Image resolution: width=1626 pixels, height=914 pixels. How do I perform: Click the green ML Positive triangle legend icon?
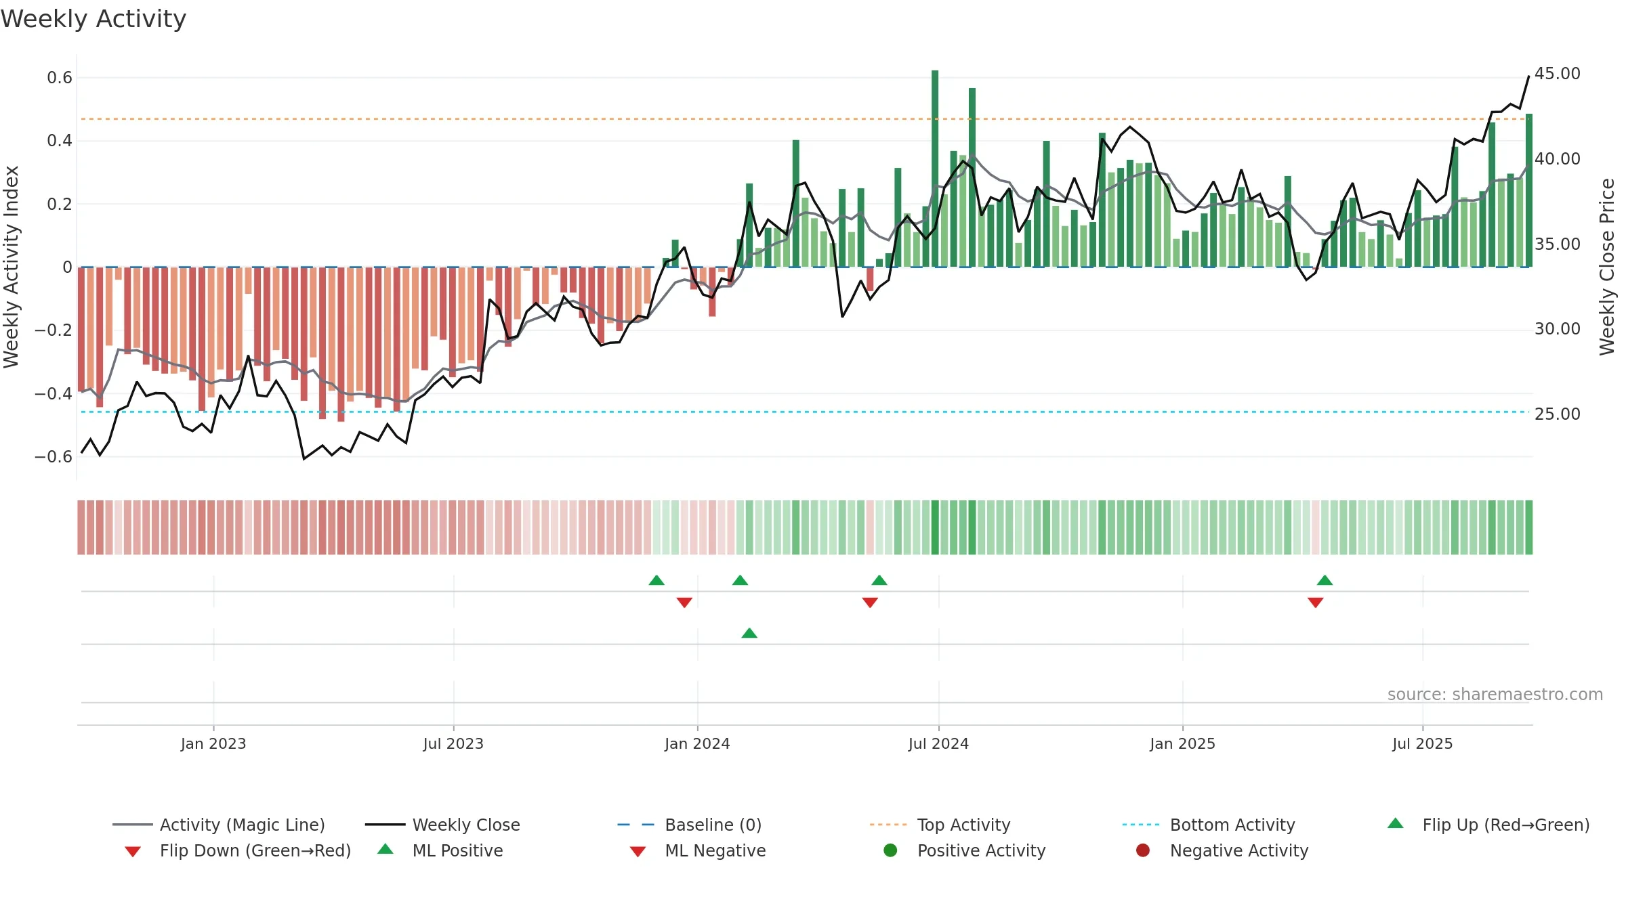click(x=385, y=849)
